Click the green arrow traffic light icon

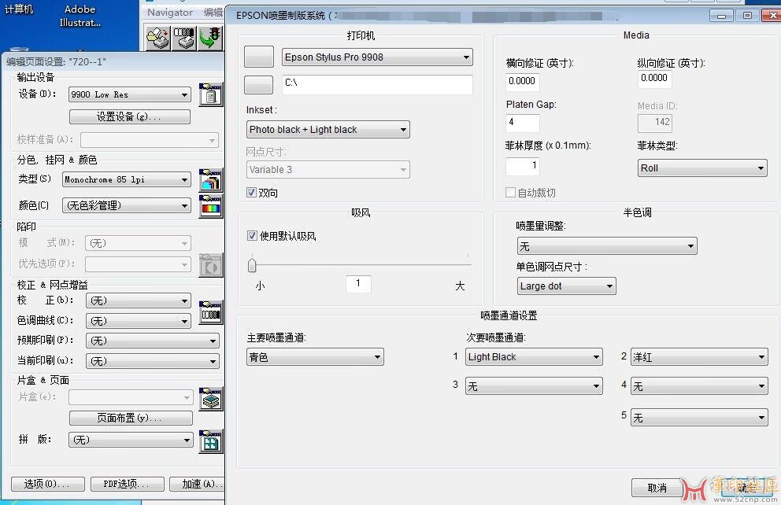coord(209,39)
